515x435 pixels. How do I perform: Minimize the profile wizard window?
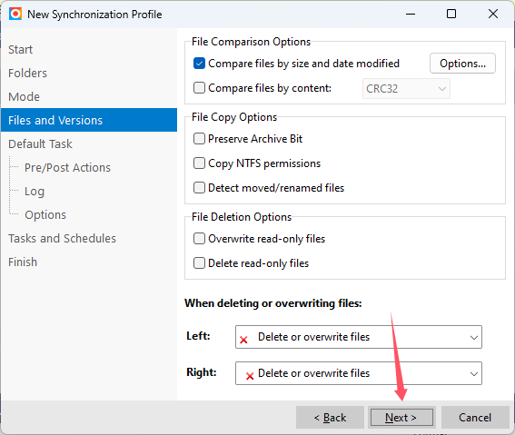click(411, 15)
